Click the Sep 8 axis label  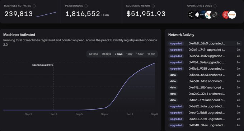pos(154,114)
